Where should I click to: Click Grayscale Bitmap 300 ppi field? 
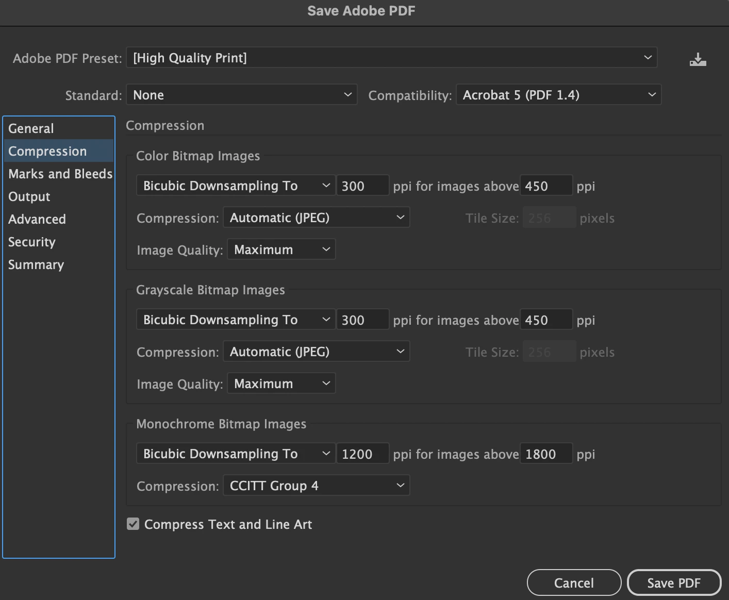tap(363, 320)
